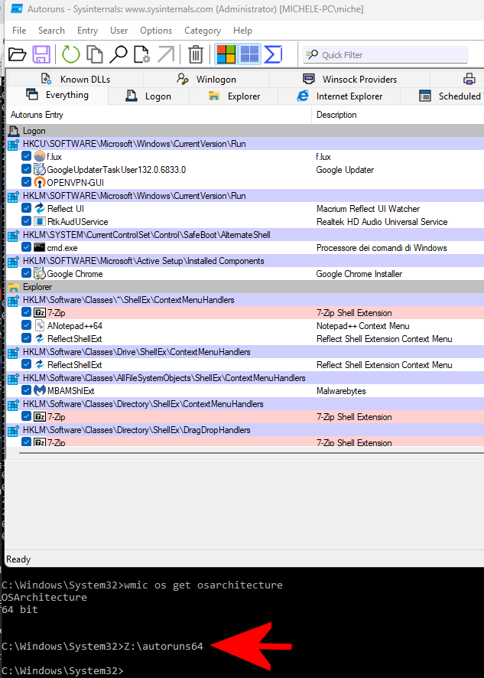
Task: Click the Processore dei comandi di Windows description
Action: (382, 247)
